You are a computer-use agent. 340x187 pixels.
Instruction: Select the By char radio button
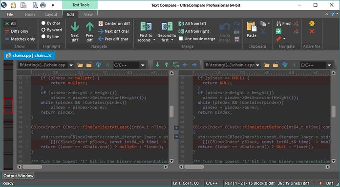click(43, 23)
